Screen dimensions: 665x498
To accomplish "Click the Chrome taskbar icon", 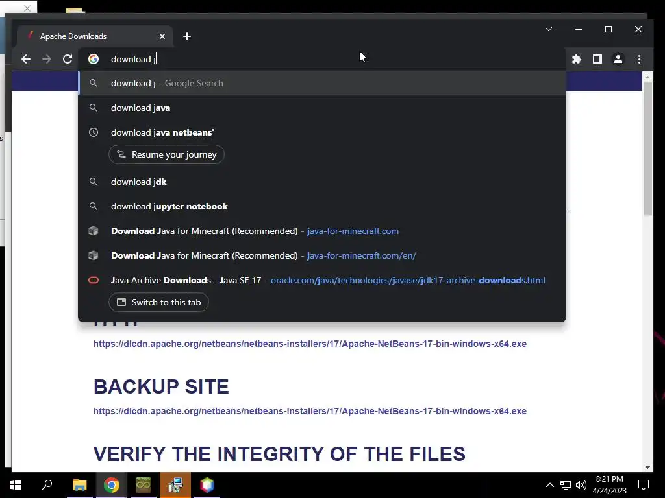I will (x=112, y=485).
